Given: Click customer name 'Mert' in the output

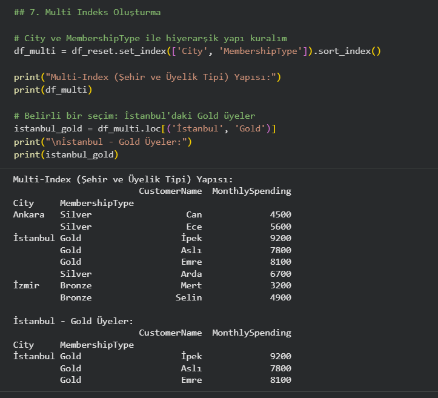Looking at the screenshot, I should 191,286.
